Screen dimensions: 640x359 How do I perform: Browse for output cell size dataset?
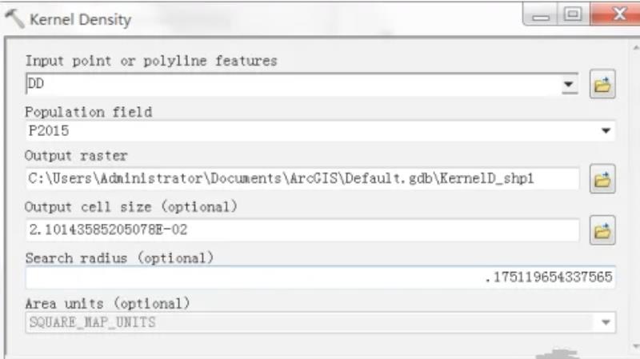[602, 230]
